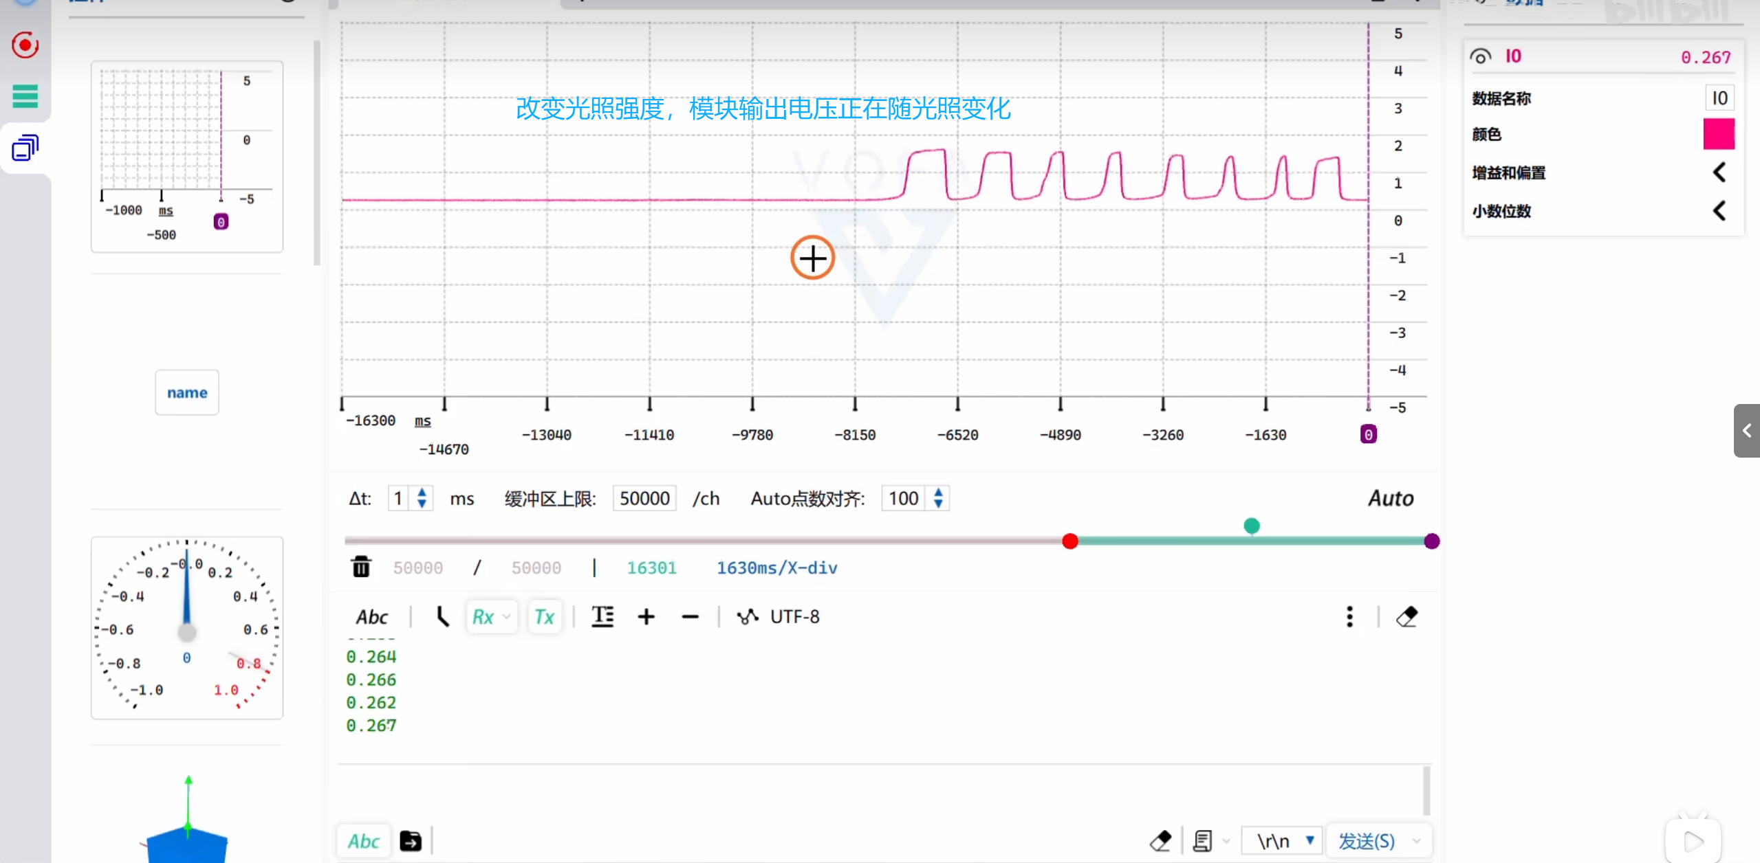Decrease font size with minus icon

(x=690, y=616)
